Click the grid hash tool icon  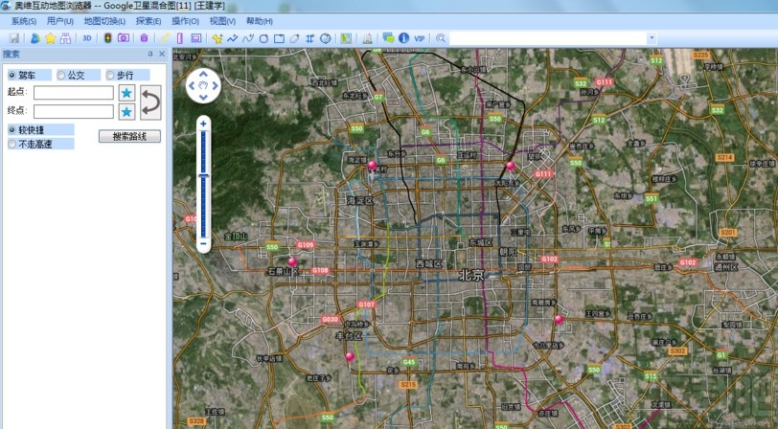click(x=309, y=38)
